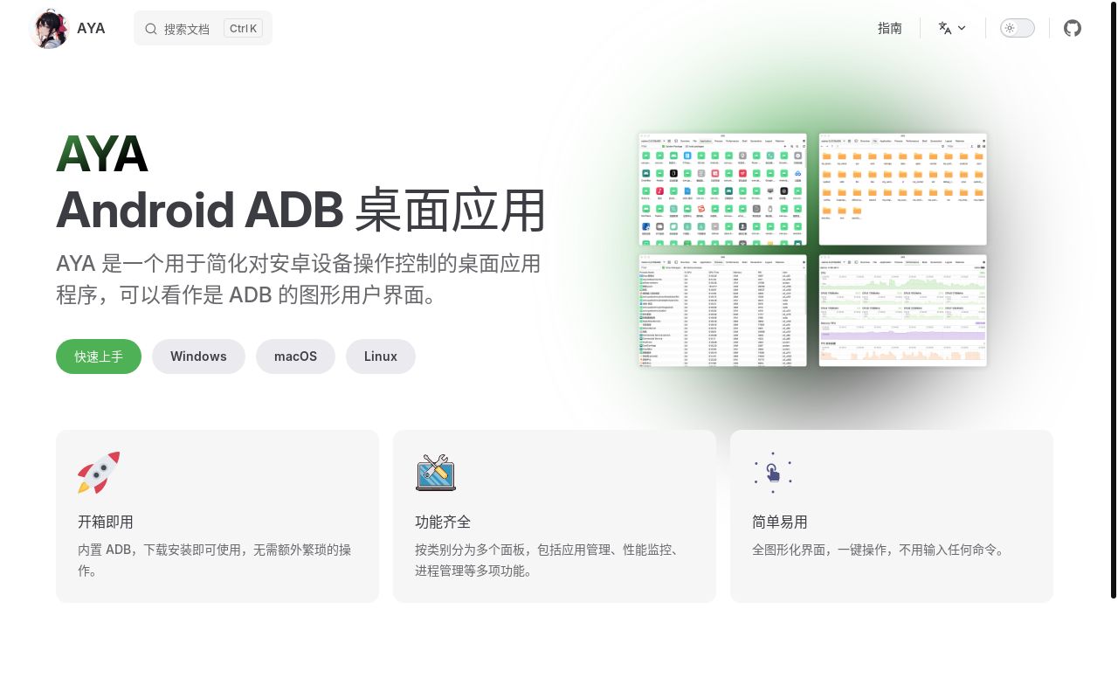
Task: Click the performance monitor screenshot thumbnail
Action: point(902,310)
